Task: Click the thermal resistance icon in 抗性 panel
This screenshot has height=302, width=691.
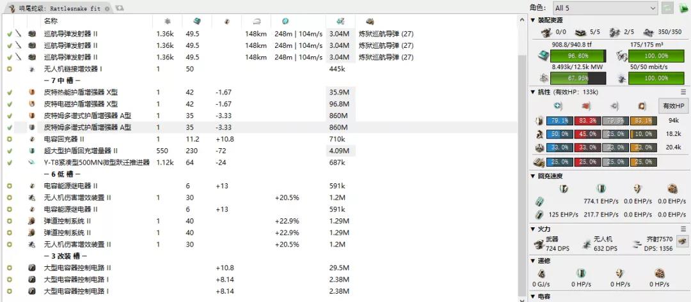Action: (585, 105)
